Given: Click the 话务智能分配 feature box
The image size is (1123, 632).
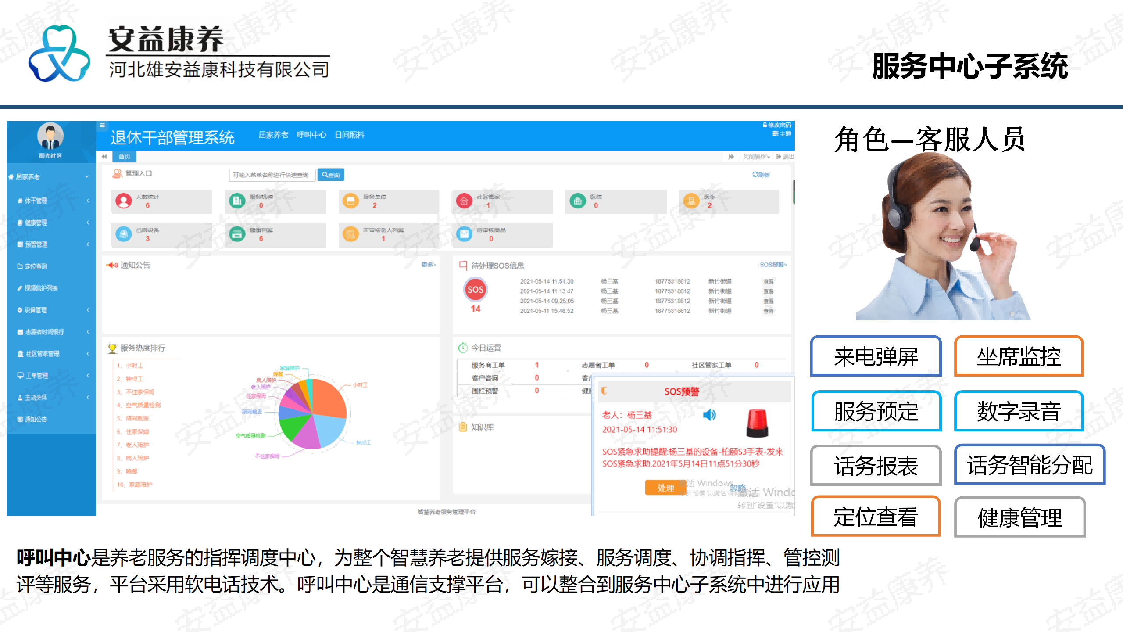Looking at the screenshot, I should (1030, 465).
